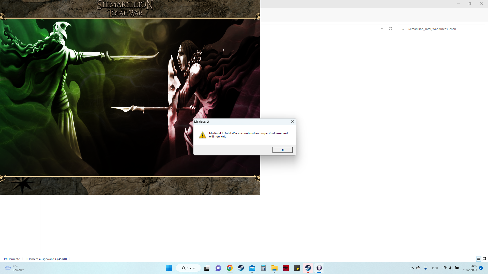The image size is (488, 274).
Task: Open the highlighted Steam icon with red indicator
Action: pos(308,268)
